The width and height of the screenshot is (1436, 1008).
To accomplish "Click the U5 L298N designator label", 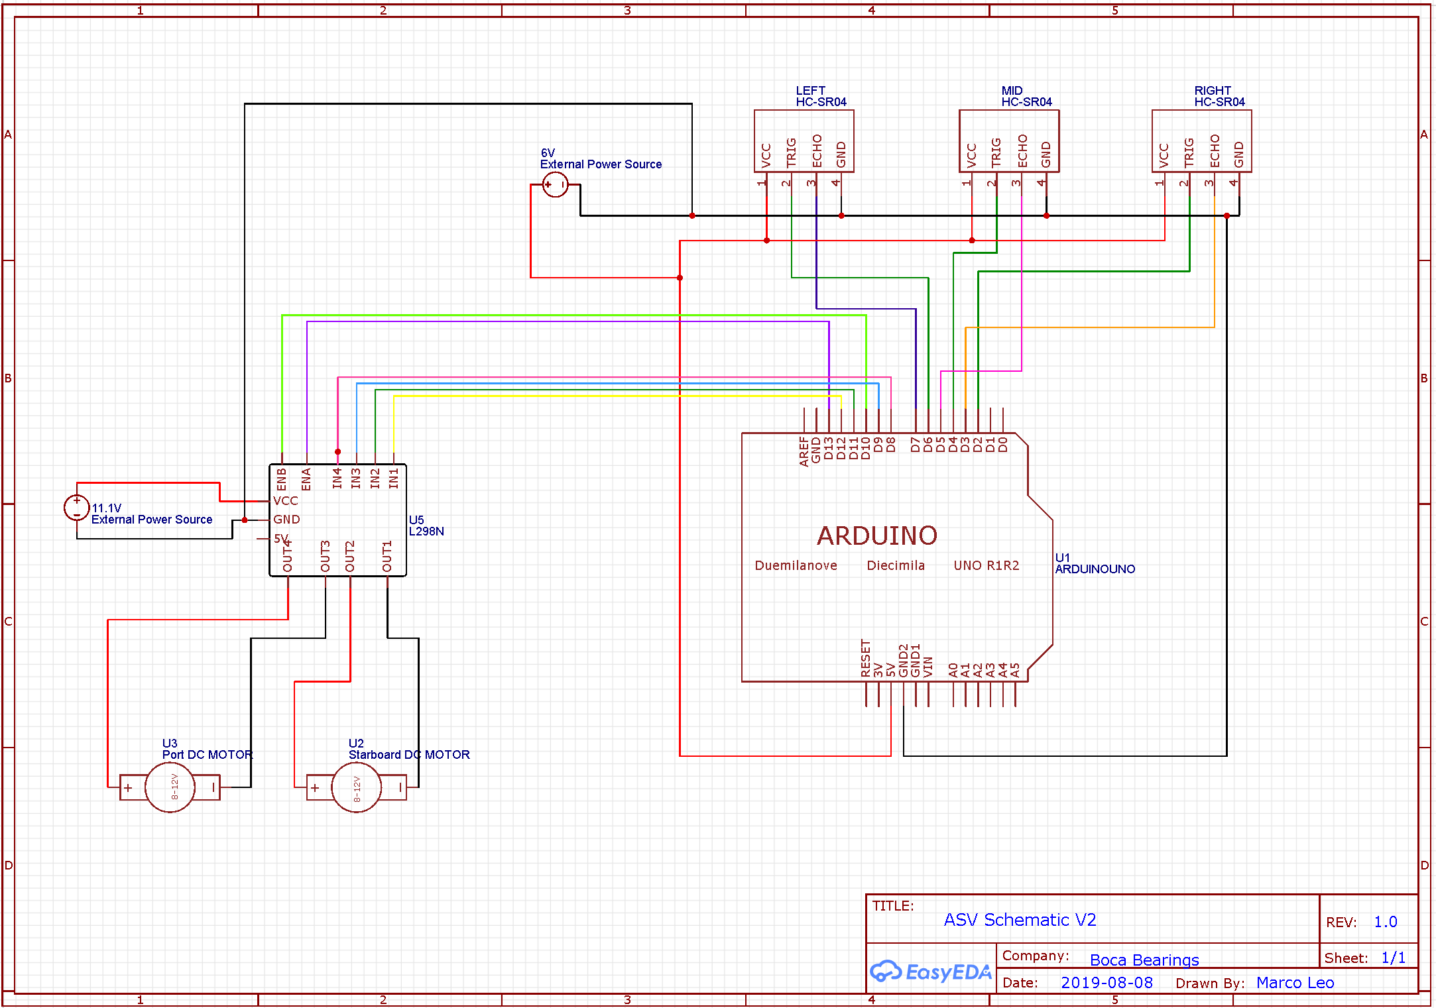I will (426, 526).
